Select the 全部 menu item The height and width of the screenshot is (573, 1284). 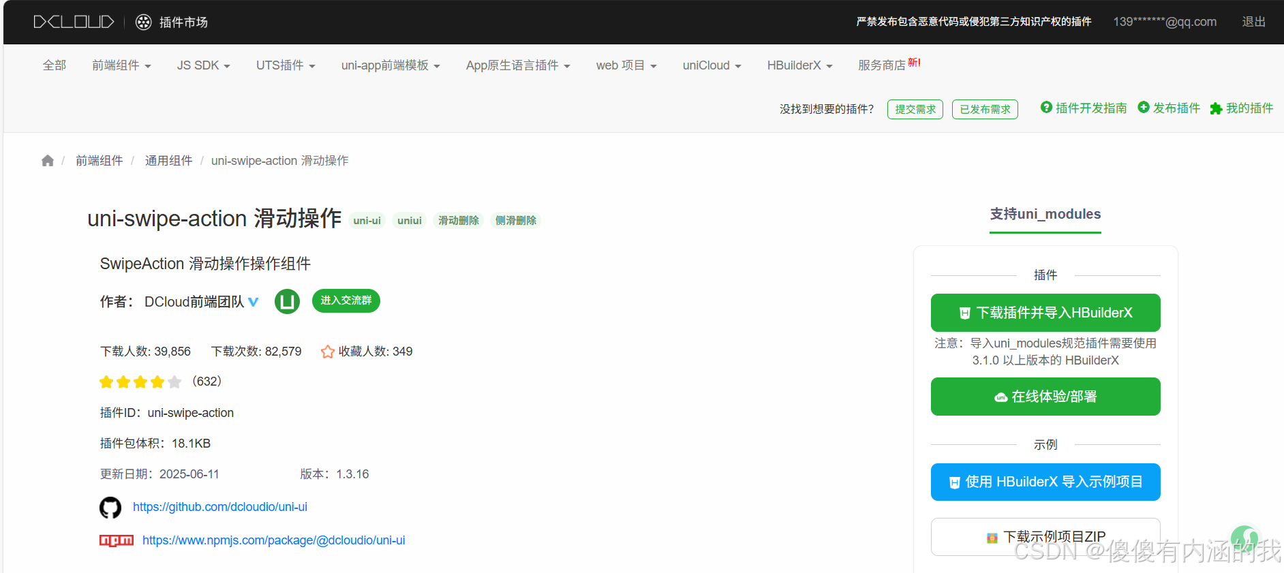(x=55, y=65)
